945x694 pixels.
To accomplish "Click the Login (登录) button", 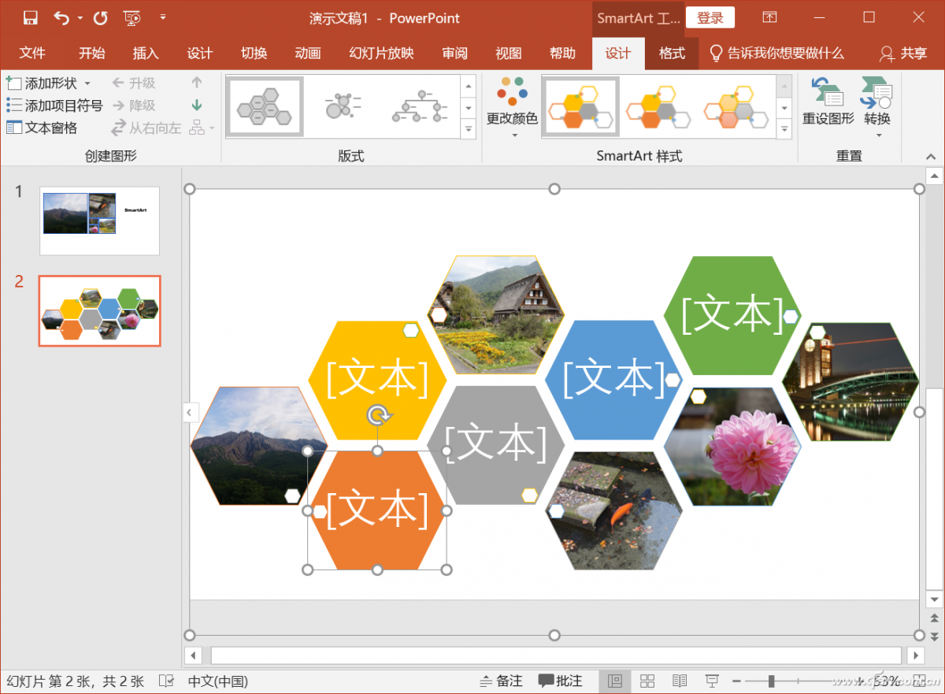I will [710, 17].
